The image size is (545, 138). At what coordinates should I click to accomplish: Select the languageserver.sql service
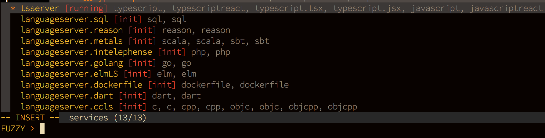pos(277,19)
